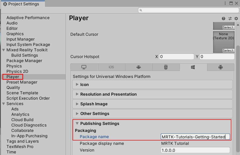This screenshot has height=155, width=240.
Task: Open the Preset selector icon
Action: [230, 19]
